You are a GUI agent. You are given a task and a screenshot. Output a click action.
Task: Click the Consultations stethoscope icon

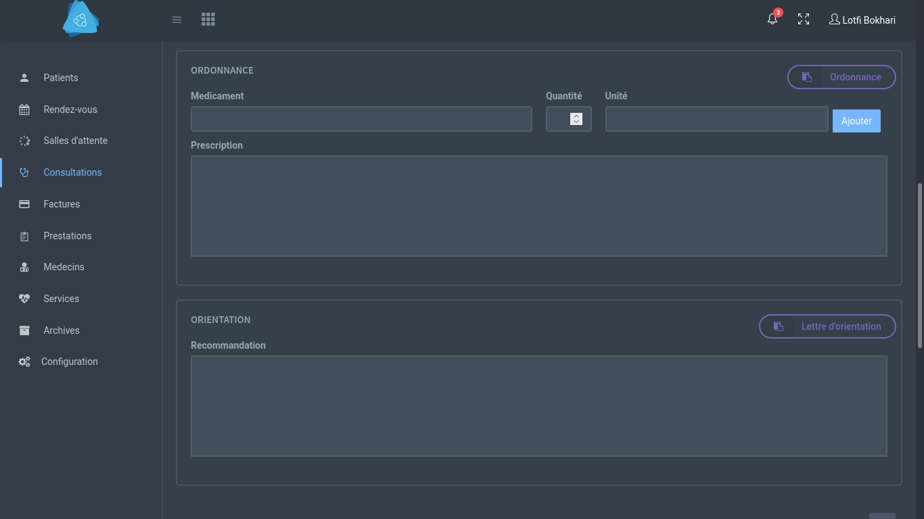coord(24,172)
